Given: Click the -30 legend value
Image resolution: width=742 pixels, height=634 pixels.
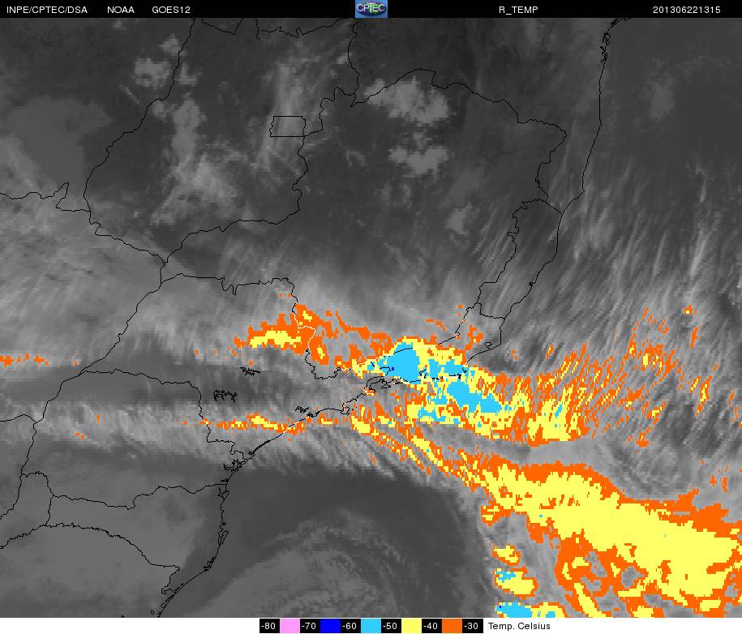Looking at the screenshot, I should point(472,626).
